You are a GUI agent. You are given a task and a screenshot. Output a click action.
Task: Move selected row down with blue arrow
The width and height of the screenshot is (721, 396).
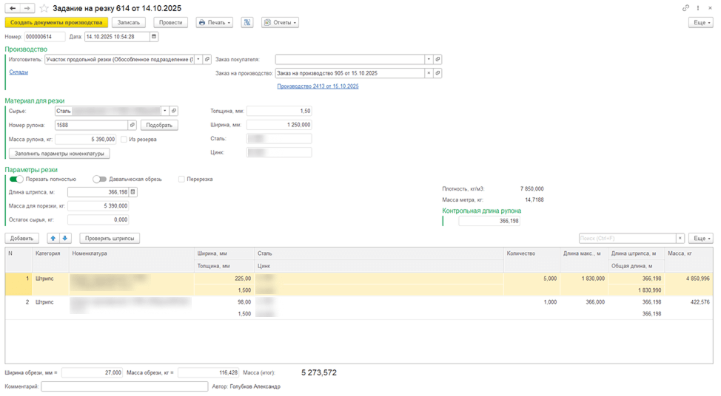coord(65,239)
